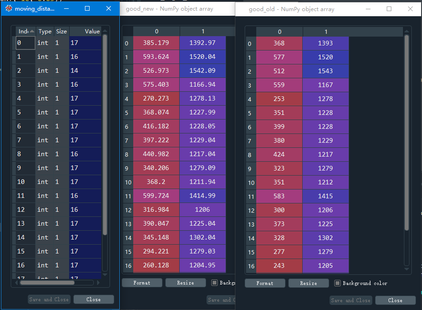422x310 pixels.
Task: Select cell 599.724 in good_new
Action: (x=156, y=196)
